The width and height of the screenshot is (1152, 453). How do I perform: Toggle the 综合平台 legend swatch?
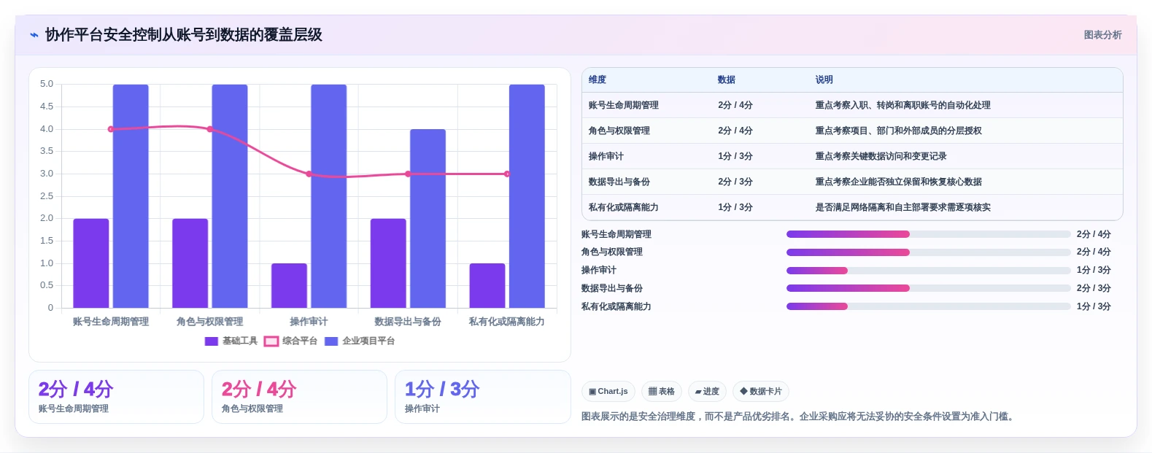(271, 341)
